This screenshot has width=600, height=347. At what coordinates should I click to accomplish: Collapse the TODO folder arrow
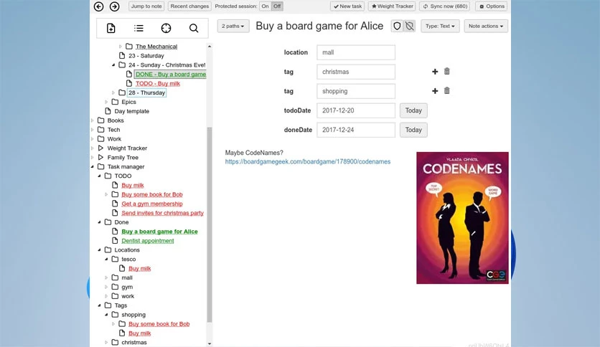tap(99, 176)
